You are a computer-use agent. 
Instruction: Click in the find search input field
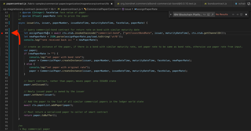[188, 15]
